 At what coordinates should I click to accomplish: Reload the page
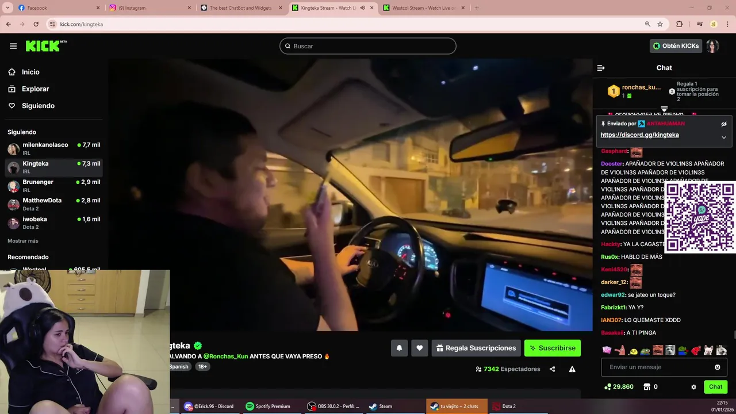36,24
